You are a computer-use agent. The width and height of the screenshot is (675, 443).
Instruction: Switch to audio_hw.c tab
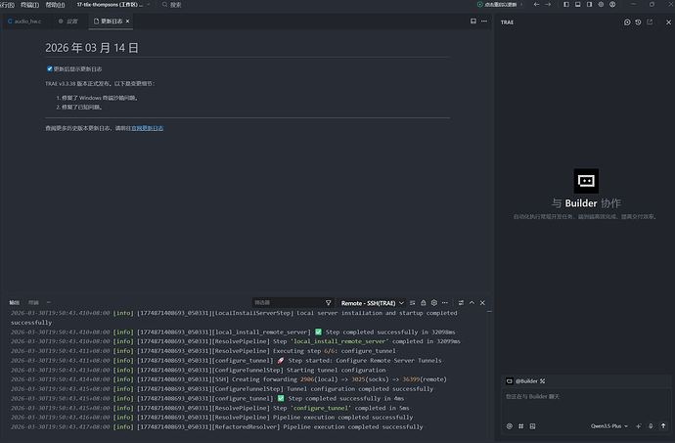click(x=24, y=22)
